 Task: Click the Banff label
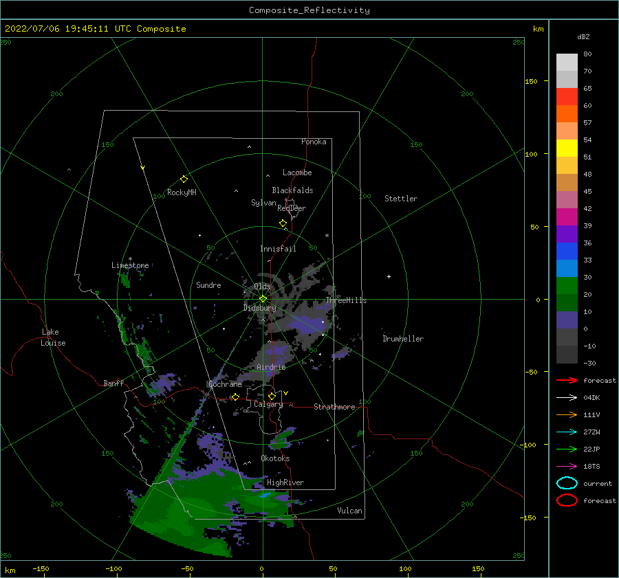(113, 384)
